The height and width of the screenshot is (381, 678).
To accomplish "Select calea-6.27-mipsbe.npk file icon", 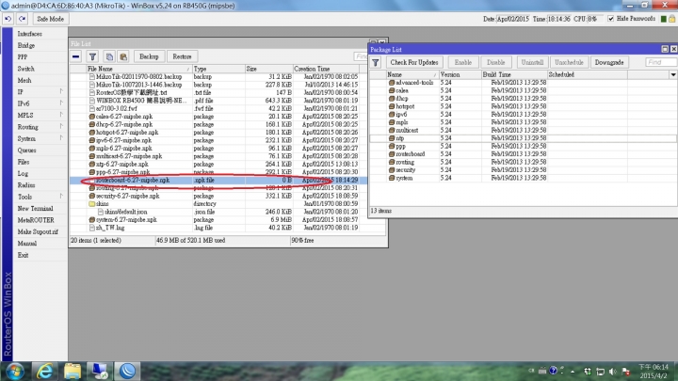I will pyautogui.click(x=91, y=117).
